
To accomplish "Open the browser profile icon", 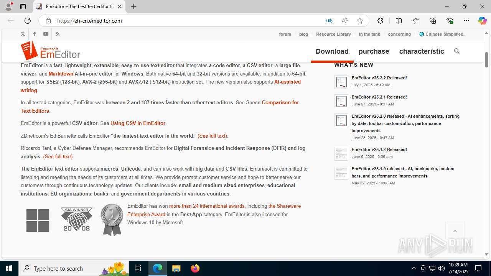I will [x=8, y=7].
